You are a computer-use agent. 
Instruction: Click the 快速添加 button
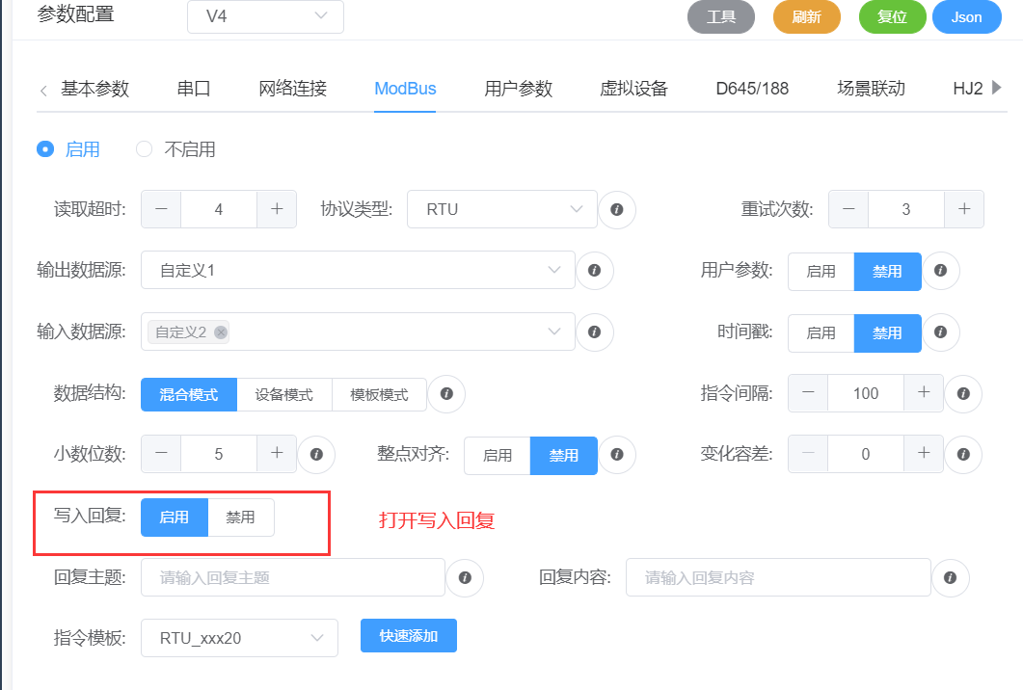(409, 636)
